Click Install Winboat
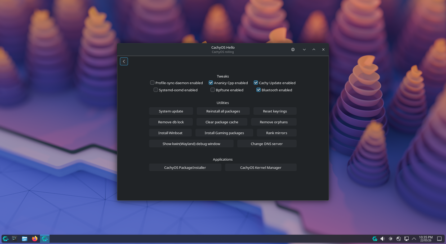Screen dimensions: 446x244 pos(170,133)
